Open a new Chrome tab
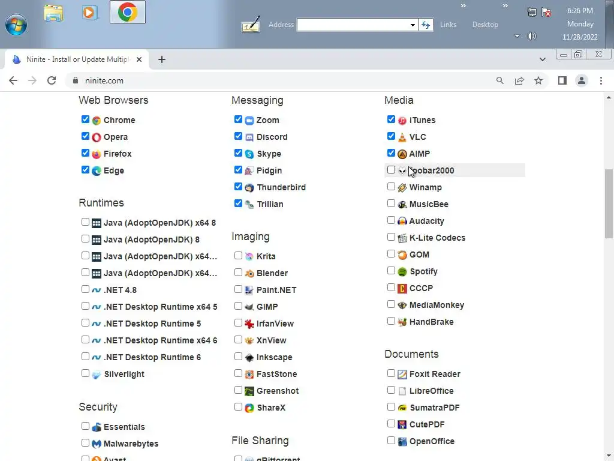Image resolution: width=614 pixels, height=461 pixels. (162, 59)
